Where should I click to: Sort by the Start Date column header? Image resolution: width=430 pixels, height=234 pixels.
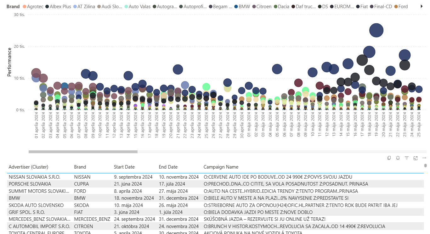tap(124, 167)
